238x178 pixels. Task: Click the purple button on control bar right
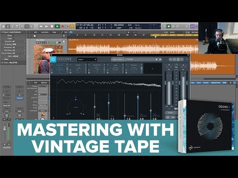192,26
